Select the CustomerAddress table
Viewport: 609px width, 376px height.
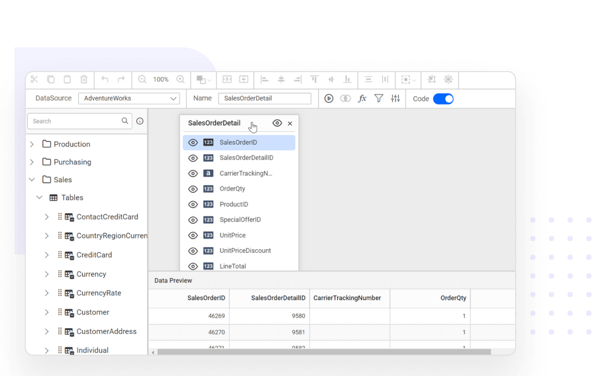(106, 331)
